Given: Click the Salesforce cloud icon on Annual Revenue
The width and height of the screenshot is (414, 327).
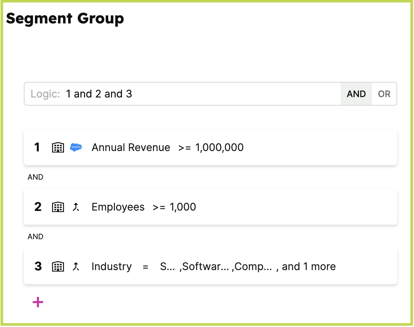Looking at the screenshot, I should [76, 148].
